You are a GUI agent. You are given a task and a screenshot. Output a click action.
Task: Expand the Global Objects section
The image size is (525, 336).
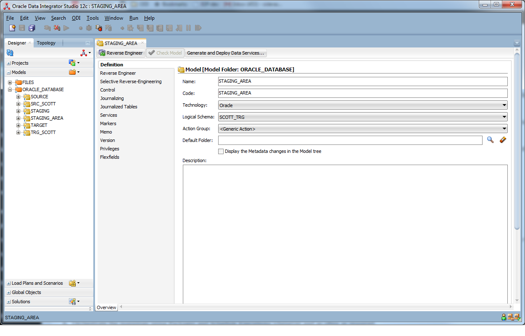point(9,292)
